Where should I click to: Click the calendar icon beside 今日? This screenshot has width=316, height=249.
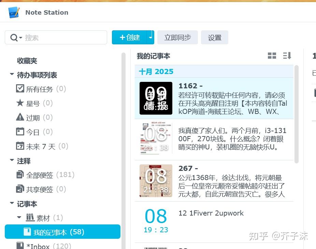[x=20, y=132]
